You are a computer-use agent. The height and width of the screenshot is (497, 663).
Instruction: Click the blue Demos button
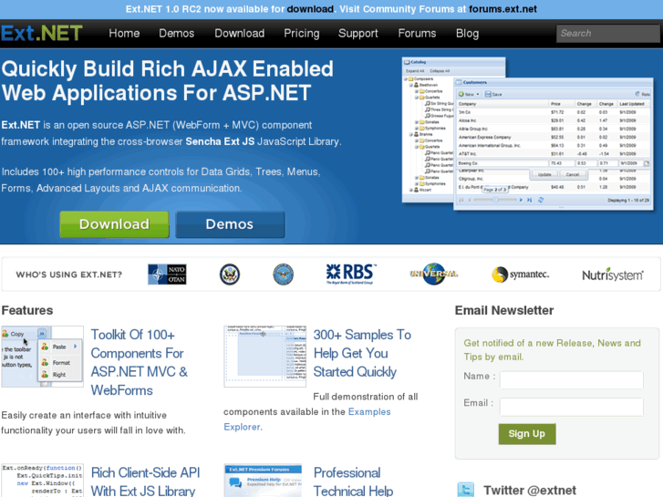(230, 224)
